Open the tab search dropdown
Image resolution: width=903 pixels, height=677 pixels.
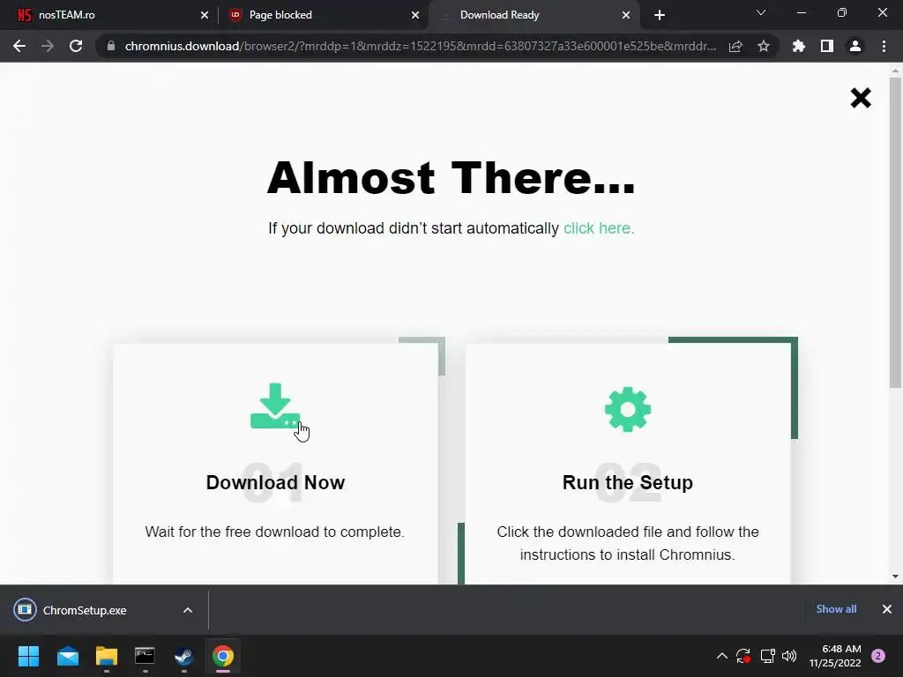pyautogui.click(x=761, y=12)
